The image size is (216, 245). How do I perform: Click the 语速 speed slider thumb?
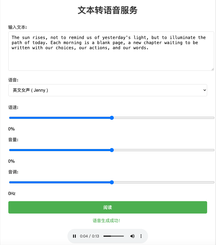click(112, 118)
